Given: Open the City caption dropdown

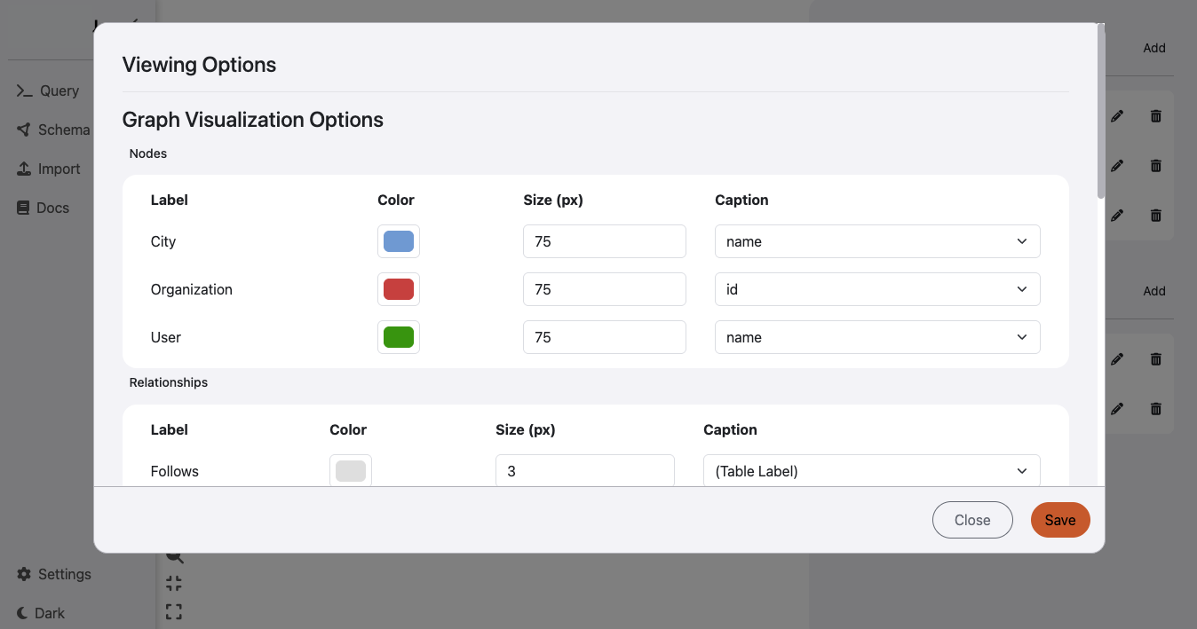Looking at the screenshot, I should click(876, 241).
